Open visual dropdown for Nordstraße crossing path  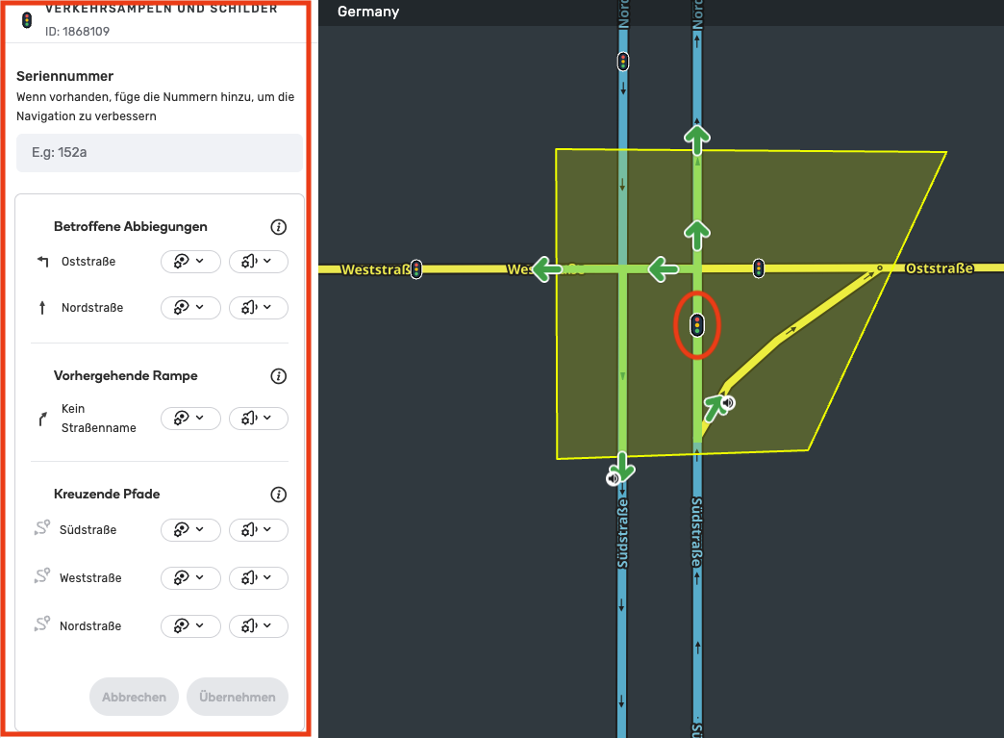tap(190, 626)
